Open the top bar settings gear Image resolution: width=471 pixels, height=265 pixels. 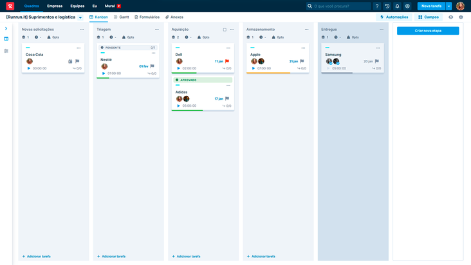pyautogui.click(x=407, y=6)
